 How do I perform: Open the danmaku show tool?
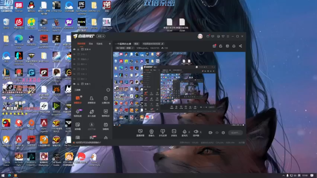pyautogui.click(x=105, y=126)
